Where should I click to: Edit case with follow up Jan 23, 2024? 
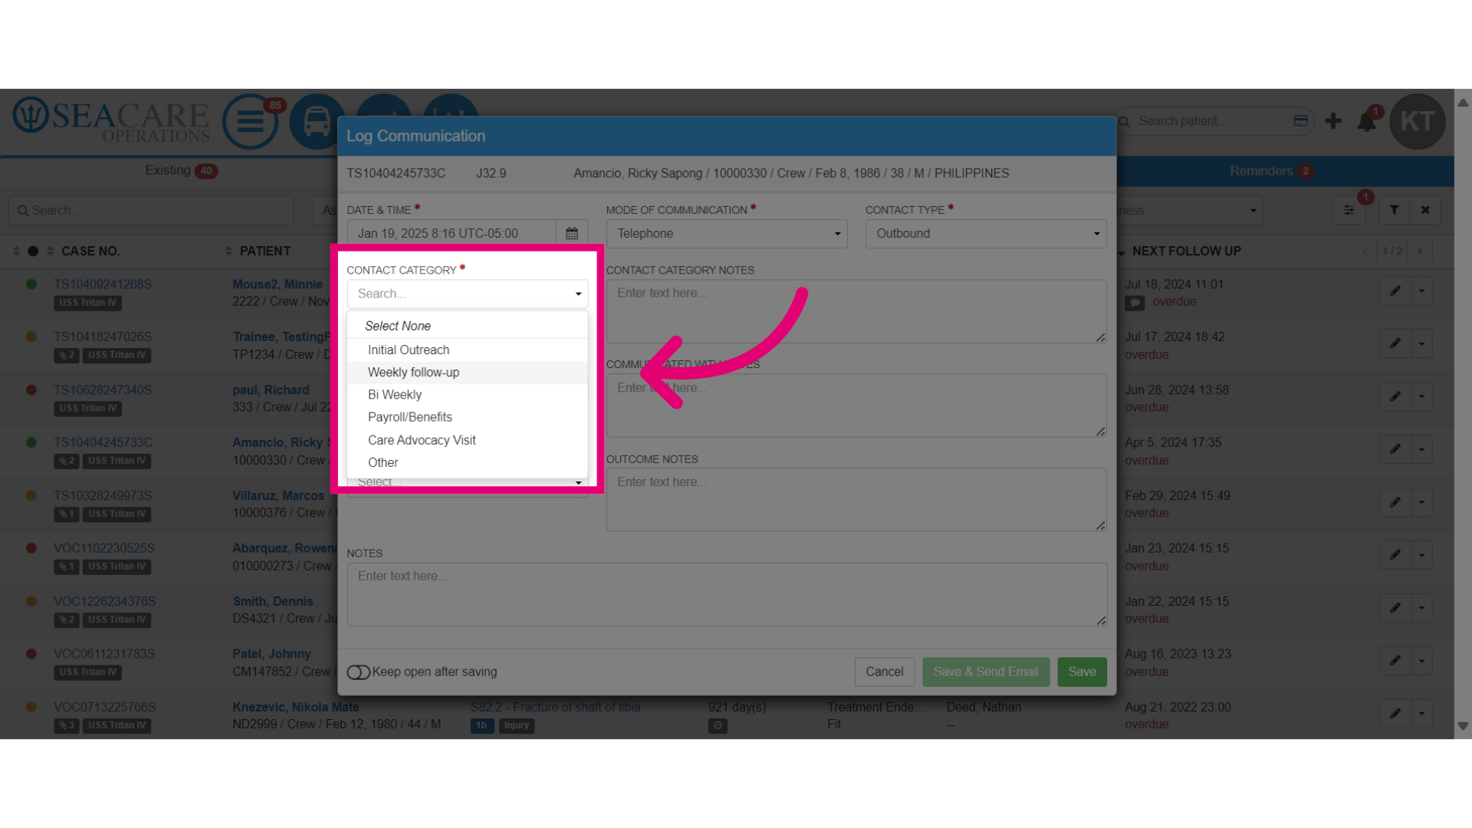1395,555
